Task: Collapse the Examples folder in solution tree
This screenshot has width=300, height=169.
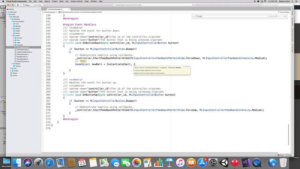Action: pyautogui.click(x=11, y=19)
